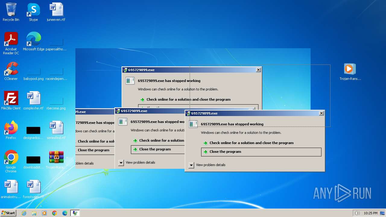The height and width of the screenshot is (217, 386).
Task: Open the file explorer taskbar icon
Action: [34, 213]
